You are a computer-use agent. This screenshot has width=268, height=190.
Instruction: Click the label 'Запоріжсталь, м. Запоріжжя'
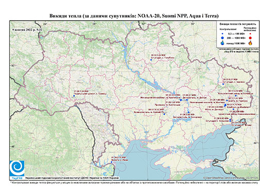pyautogui.click(x=188, y=117)
